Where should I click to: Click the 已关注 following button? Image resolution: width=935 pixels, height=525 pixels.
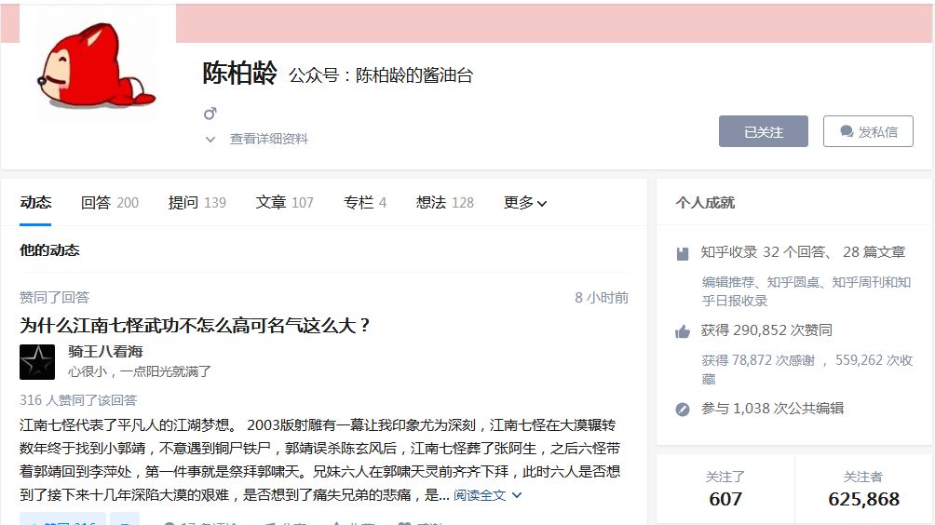764,131
